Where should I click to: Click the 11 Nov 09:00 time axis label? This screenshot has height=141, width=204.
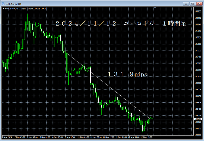pos(96,137)
